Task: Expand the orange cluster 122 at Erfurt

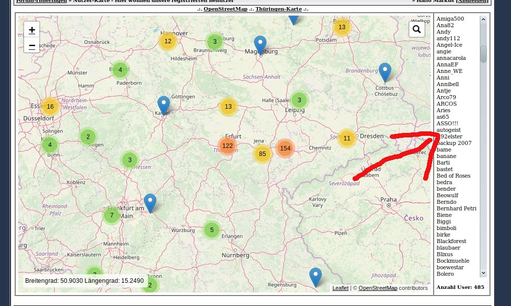Action: [x=227, y=146]
